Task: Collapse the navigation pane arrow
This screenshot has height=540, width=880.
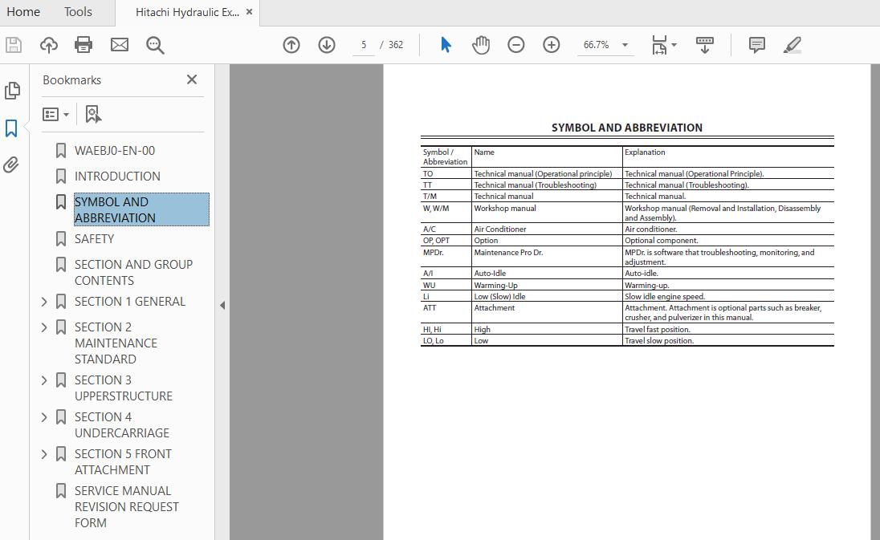Action: (x=222, y=305)
